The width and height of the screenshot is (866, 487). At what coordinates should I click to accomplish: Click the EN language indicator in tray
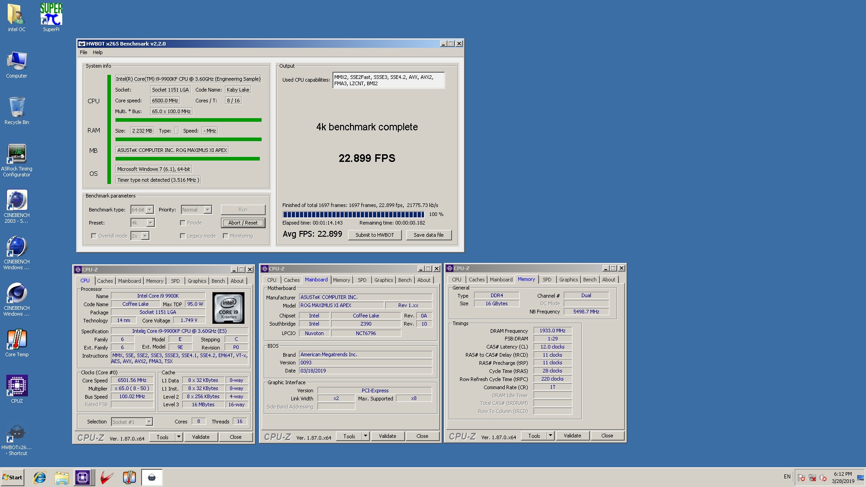787,477
